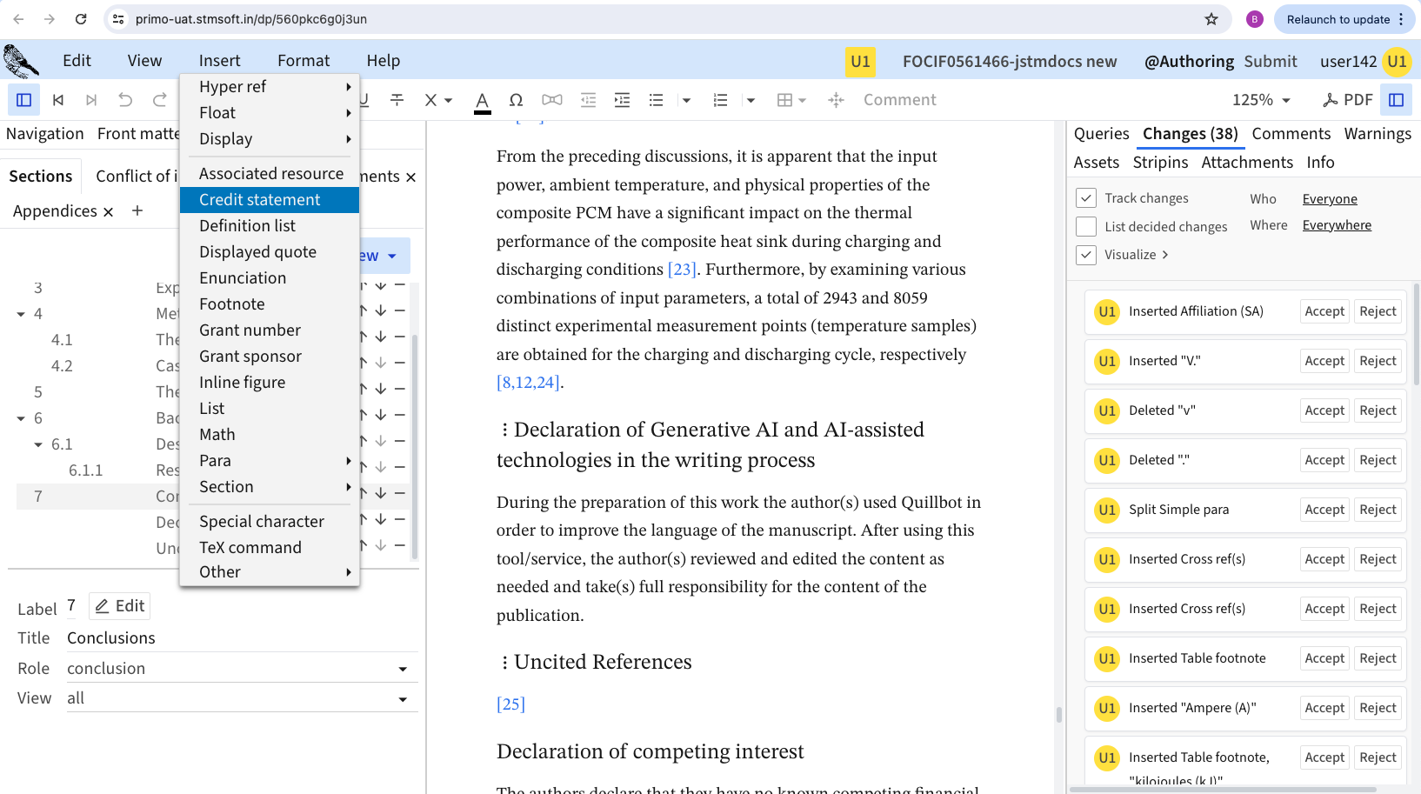1421x794 pixels.
Task: Toggle the left sidebar panel icon
Action: tap(24, 100)
